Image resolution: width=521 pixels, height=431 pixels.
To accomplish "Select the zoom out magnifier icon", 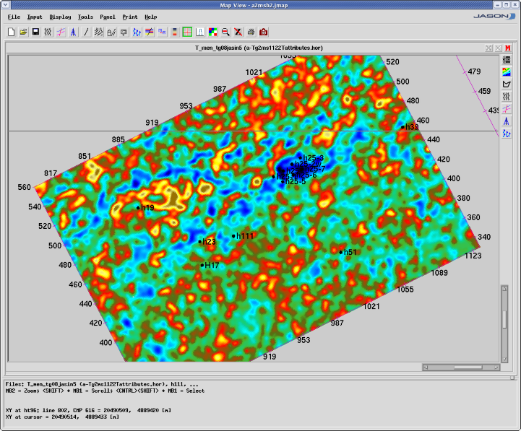I will point(225,32).
